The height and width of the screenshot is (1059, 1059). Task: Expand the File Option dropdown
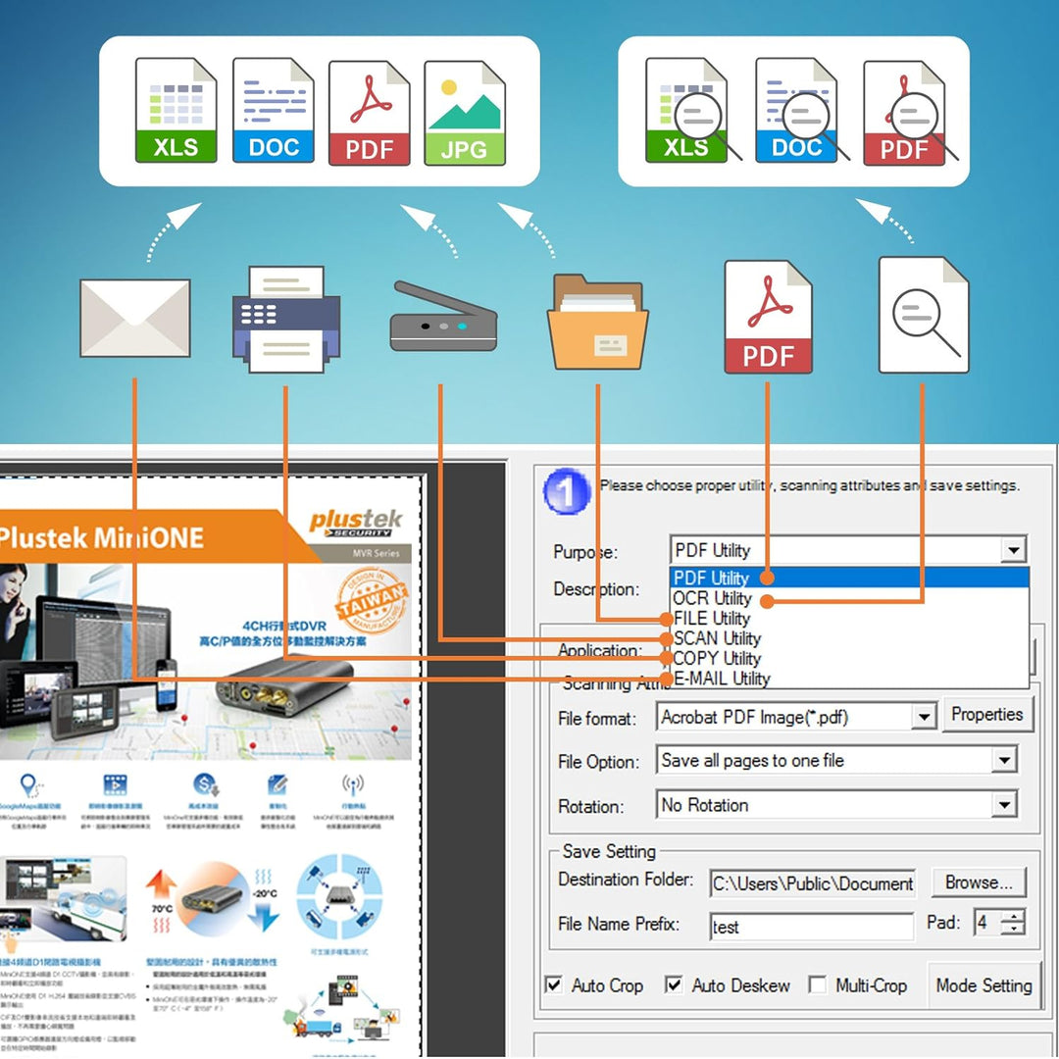coord(1003,761)
